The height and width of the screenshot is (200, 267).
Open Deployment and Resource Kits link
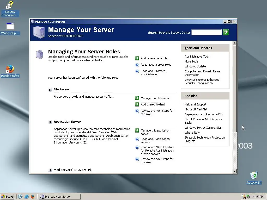click(x=204, y=114)
